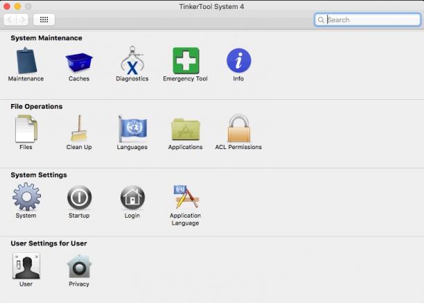Open the Login house icon
The height and width of the screenshot is (303, 424).
132,197
